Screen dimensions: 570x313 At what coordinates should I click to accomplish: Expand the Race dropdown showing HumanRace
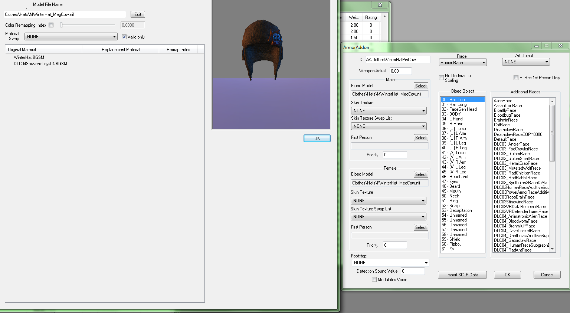pyautogui.click(x=463, y=63)
